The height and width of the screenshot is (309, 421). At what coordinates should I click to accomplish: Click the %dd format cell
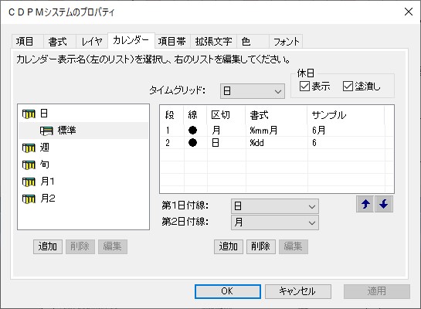point(277,143)
